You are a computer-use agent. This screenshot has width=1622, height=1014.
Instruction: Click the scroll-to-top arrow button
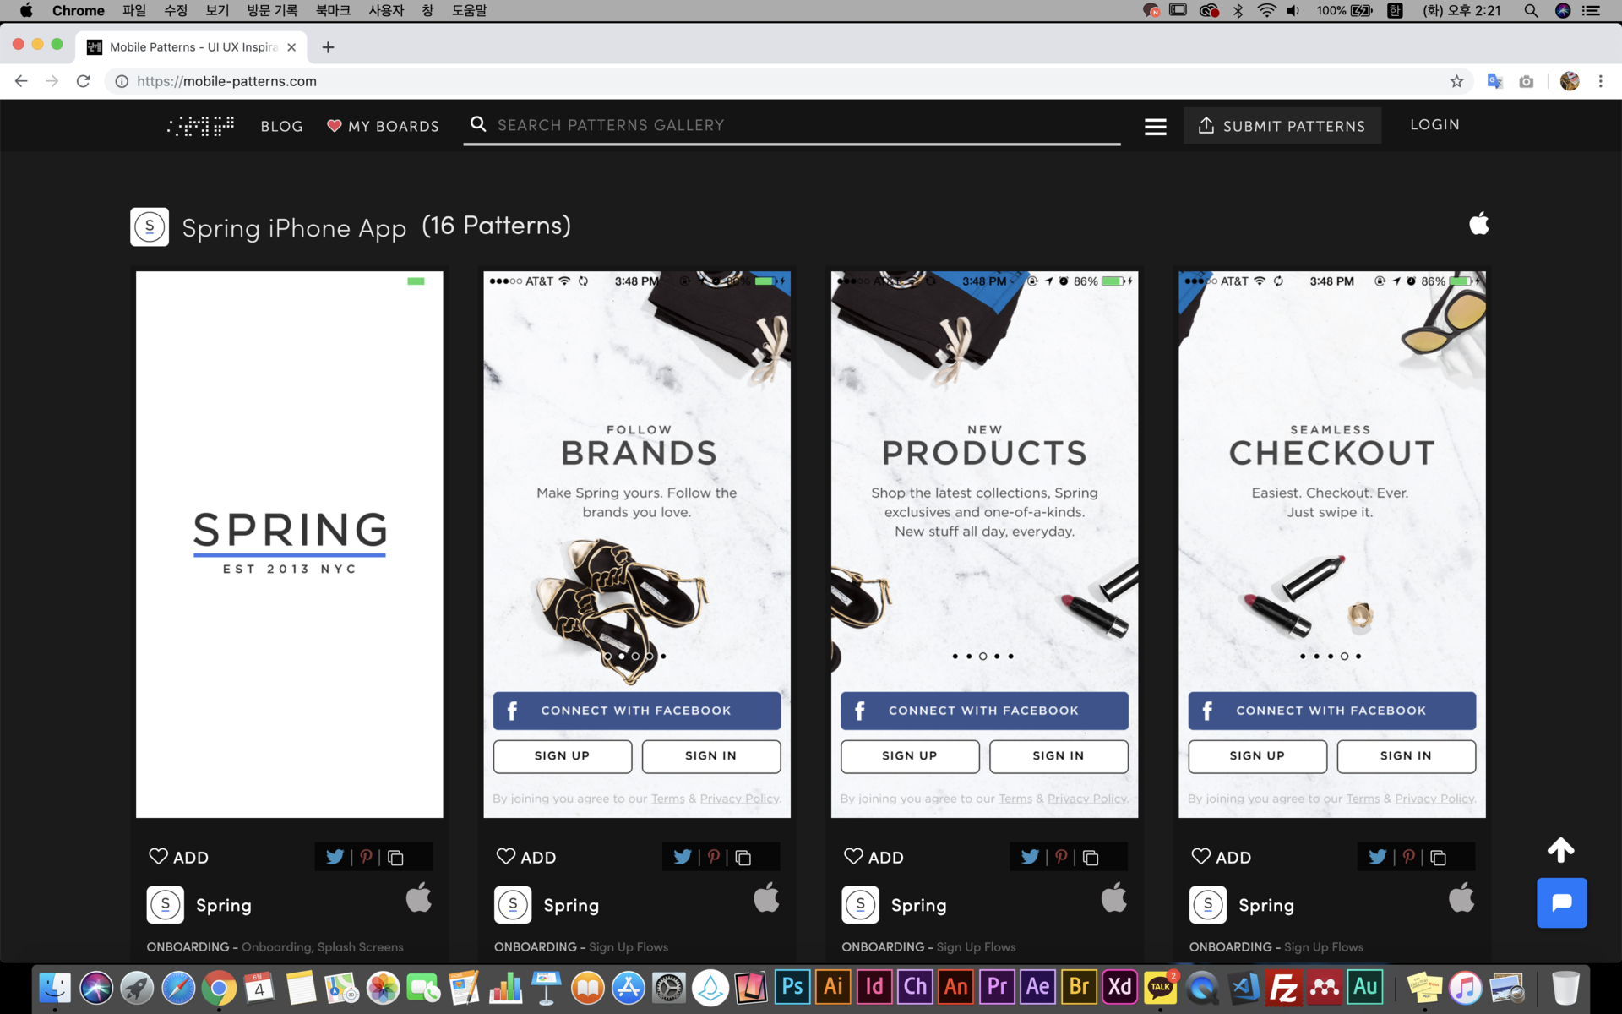coord(1560,850)
